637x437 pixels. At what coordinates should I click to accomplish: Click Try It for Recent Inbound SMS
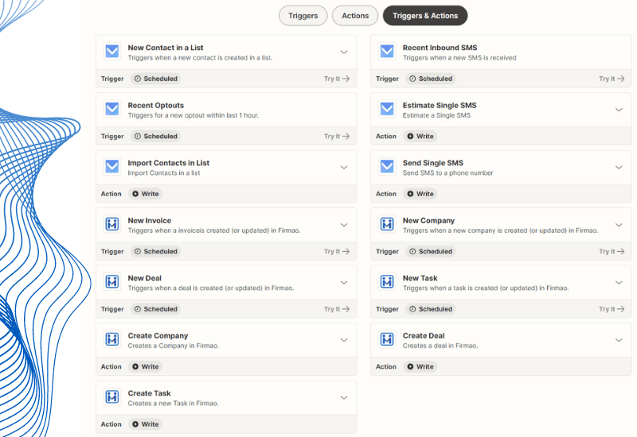click(x=611, y=79)
